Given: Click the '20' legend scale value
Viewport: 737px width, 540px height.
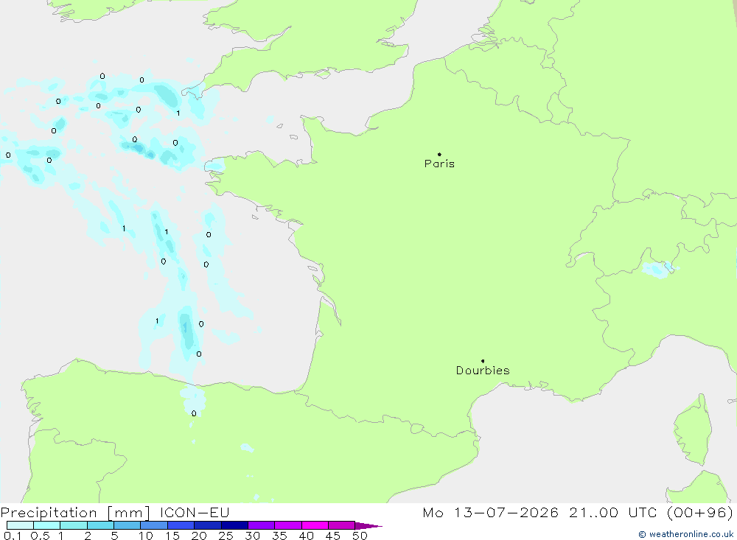Looking at the screenshot, I should (199, 536).
